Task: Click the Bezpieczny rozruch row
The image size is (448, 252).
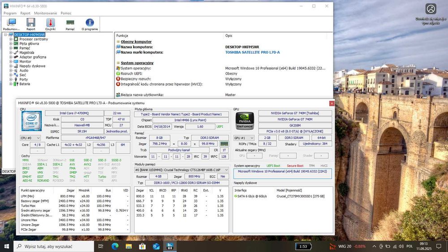Action: tap(179, 79)
